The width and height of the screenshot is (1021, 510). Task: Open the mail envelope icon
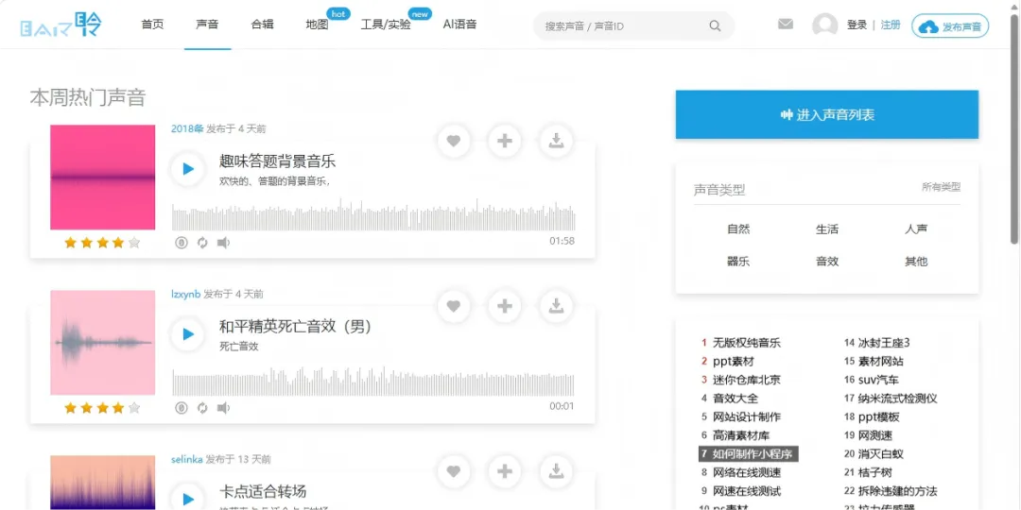click(x=786, y=25)
